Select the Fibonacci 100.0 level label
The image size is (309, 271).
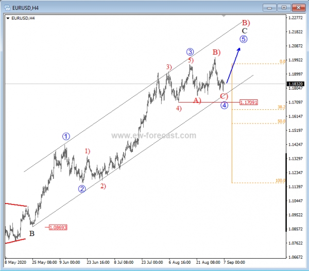281,180
